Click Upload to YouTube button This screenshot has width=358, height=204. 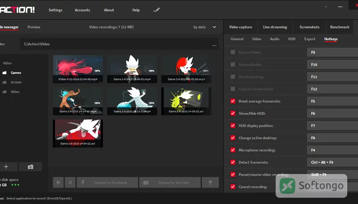pos(170,183)
